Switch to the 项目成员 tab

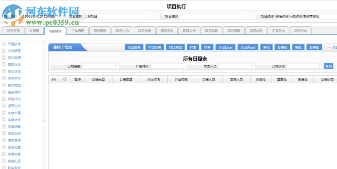[256, 31]
